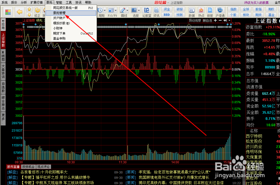
Task: Open the 报价 menu
Action: (14, 3)
